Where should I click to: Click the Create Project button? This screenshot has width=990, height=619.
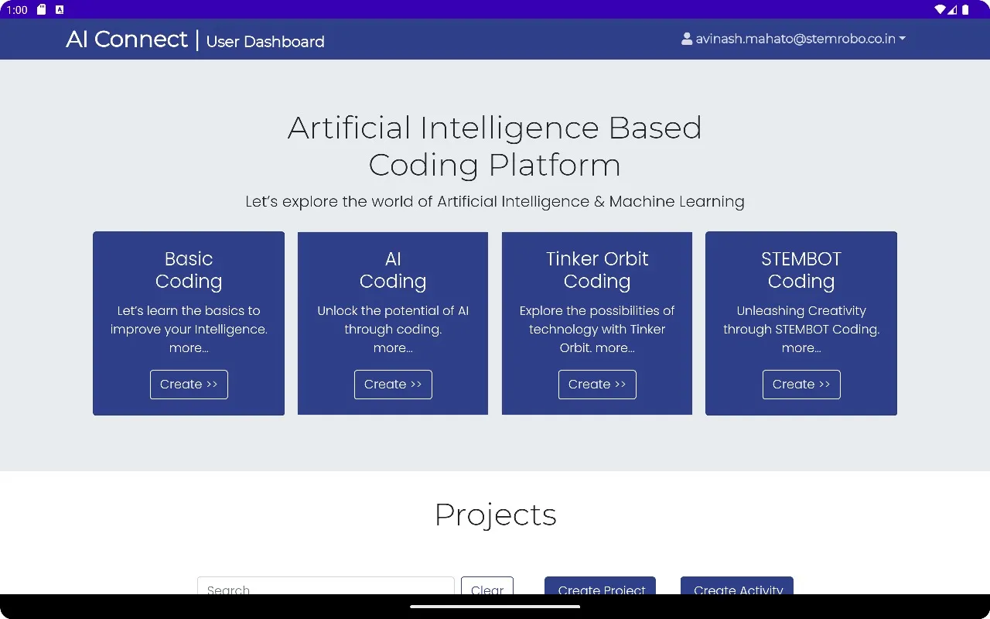pos(600,586)
